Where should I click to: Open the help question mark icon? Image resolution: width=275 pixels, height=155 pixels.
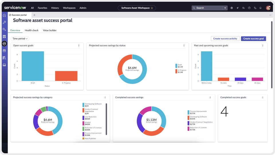point(249,8)
